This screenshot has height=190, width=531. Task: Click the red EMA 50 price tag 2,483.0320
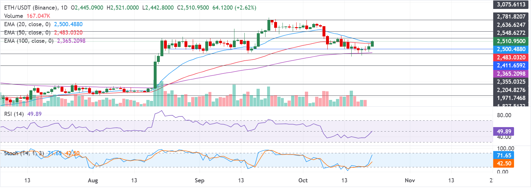(x=511, y=57)
